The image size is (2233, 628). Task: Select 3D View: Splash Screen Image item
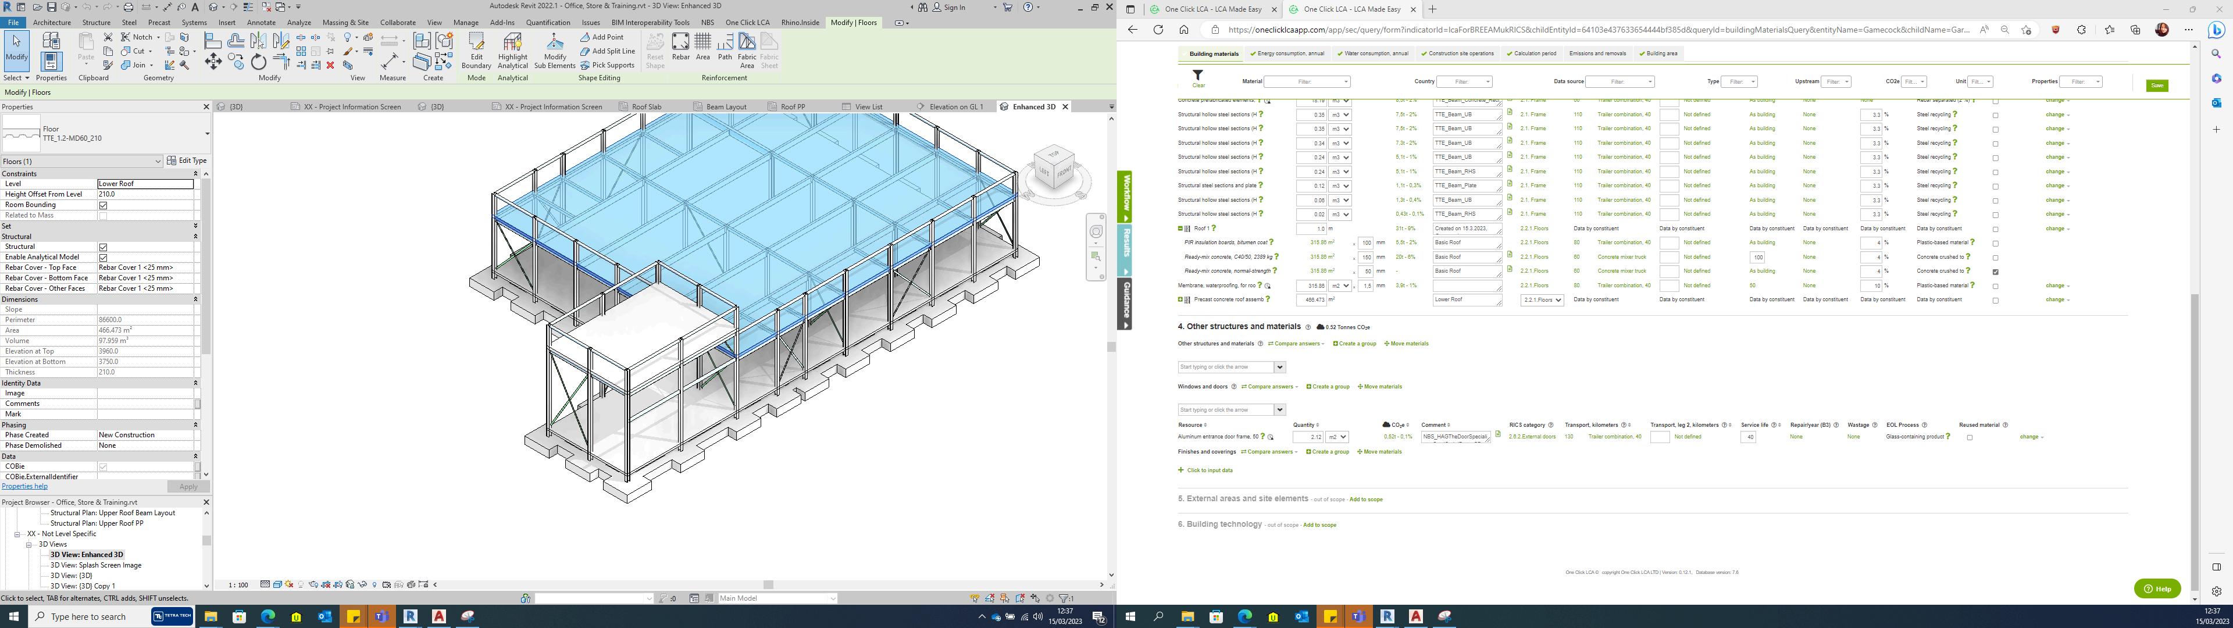[x=95, y=566]
